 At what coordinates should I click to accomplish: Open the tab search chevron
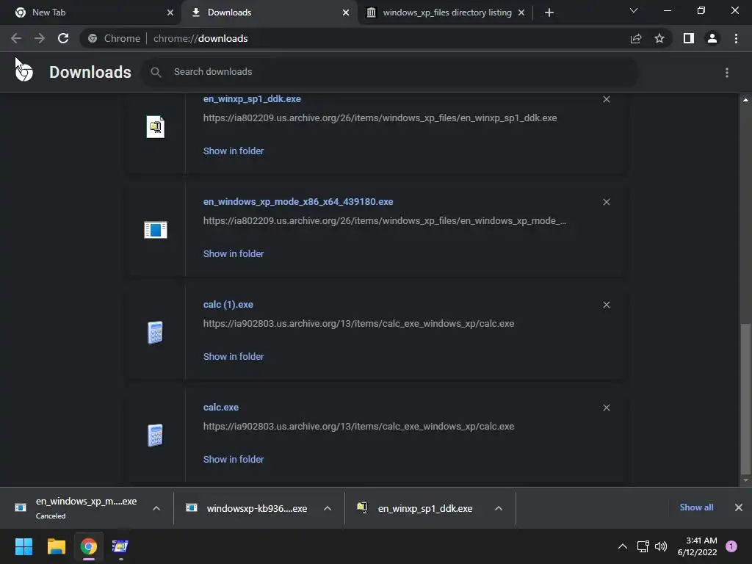coord(634,10)
